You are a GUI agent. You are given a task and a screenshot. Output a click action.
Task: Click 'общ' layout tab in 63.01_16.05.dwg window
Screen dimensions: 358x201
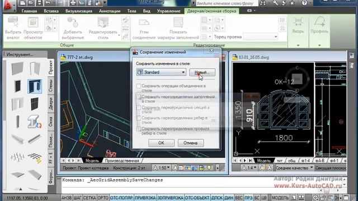click(x=291, y=161)
